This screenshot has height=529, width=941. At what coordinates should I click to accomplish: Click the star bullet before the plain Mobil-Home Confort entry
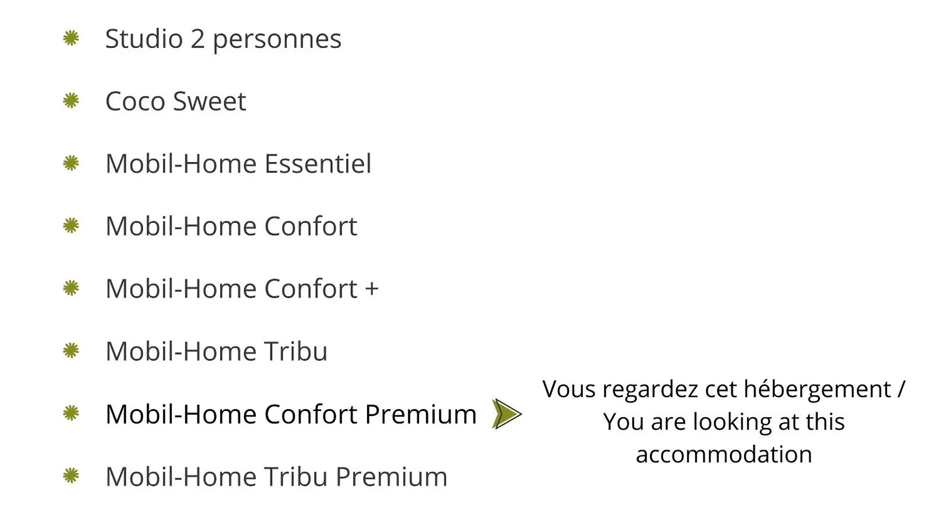[x=71, y=226]
